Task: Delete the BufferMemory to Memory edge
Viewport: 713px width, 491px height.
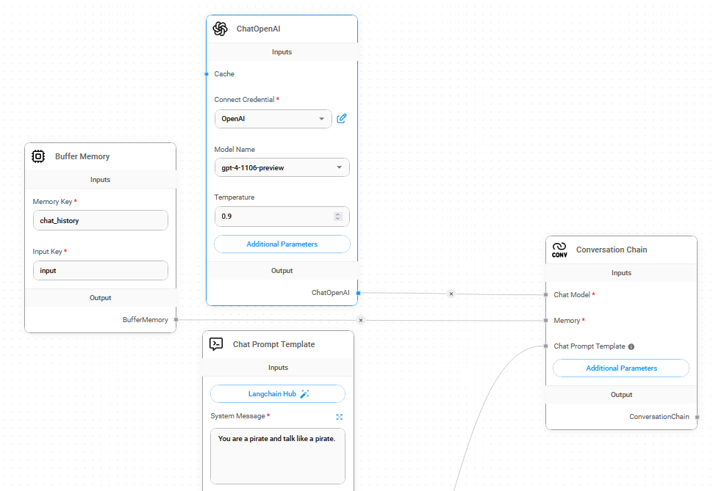Action: tap(361, 320)
